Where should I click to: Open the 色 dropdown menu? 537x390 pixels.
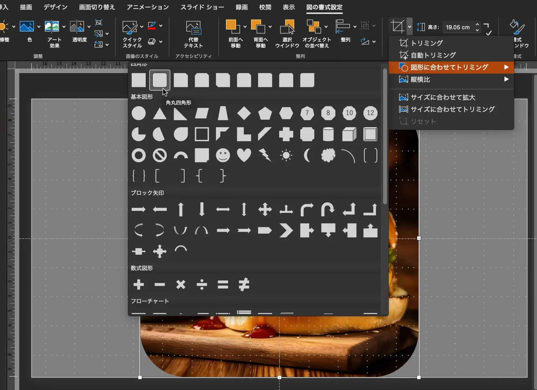[x=39, y=26]
